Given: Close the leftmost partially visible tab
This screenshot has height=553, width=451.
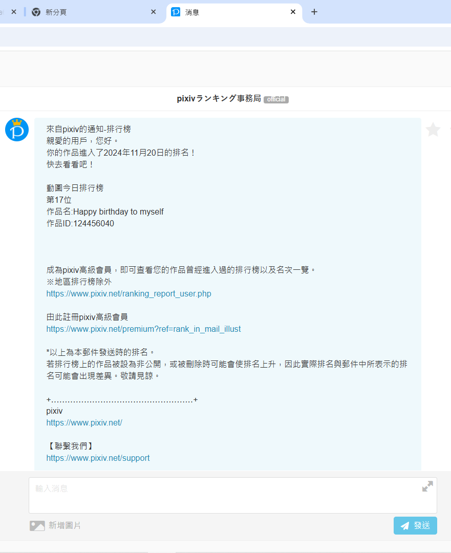Looking at the screenshot, I should click(x=14, y=12).
